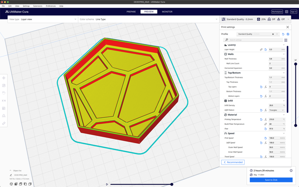Click the left side view camera icon
Image resolution: width=299 pixels, height=187 pixels.
(25, 184)
